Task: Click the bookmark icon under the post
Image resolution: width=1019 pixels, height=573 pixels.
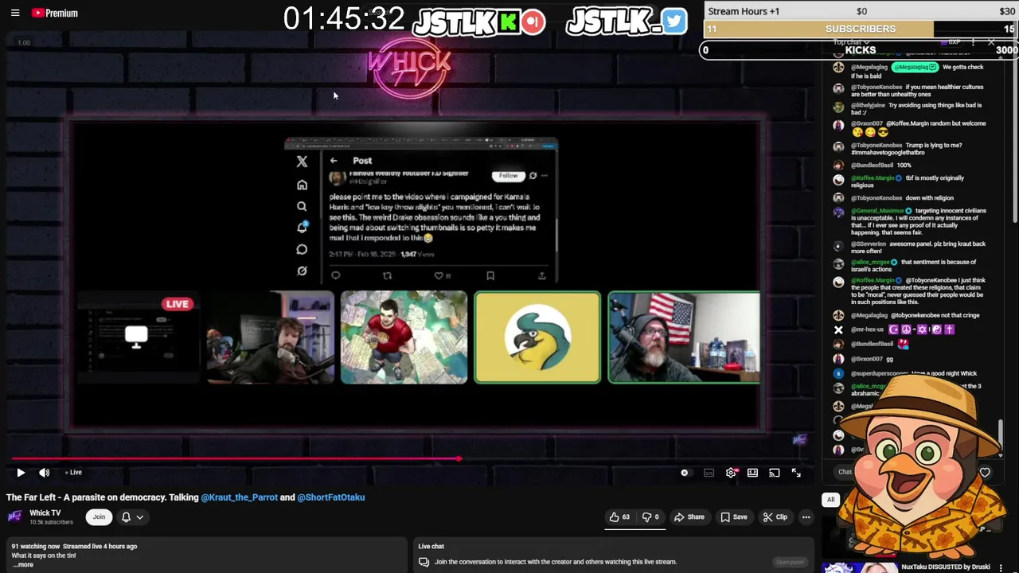Action: [490, 275]
